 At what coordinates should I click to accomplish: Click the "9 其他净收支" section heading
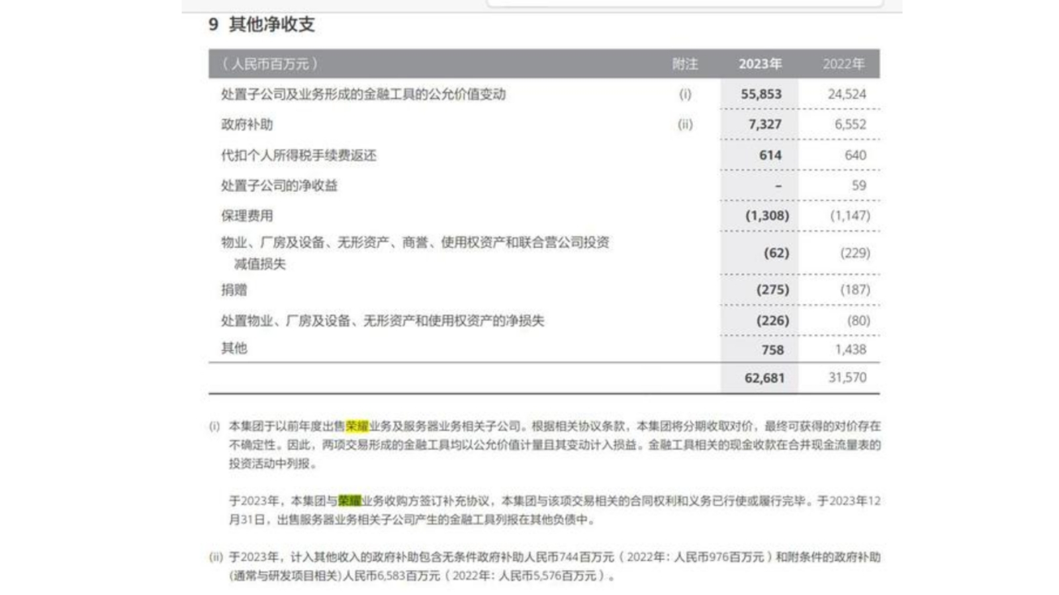pyautogui.click(x=261, y=24)
